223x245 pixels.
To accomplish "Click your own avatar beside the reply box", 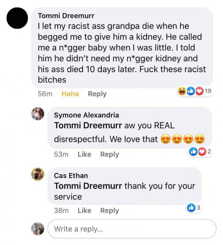I will [38, 228].
